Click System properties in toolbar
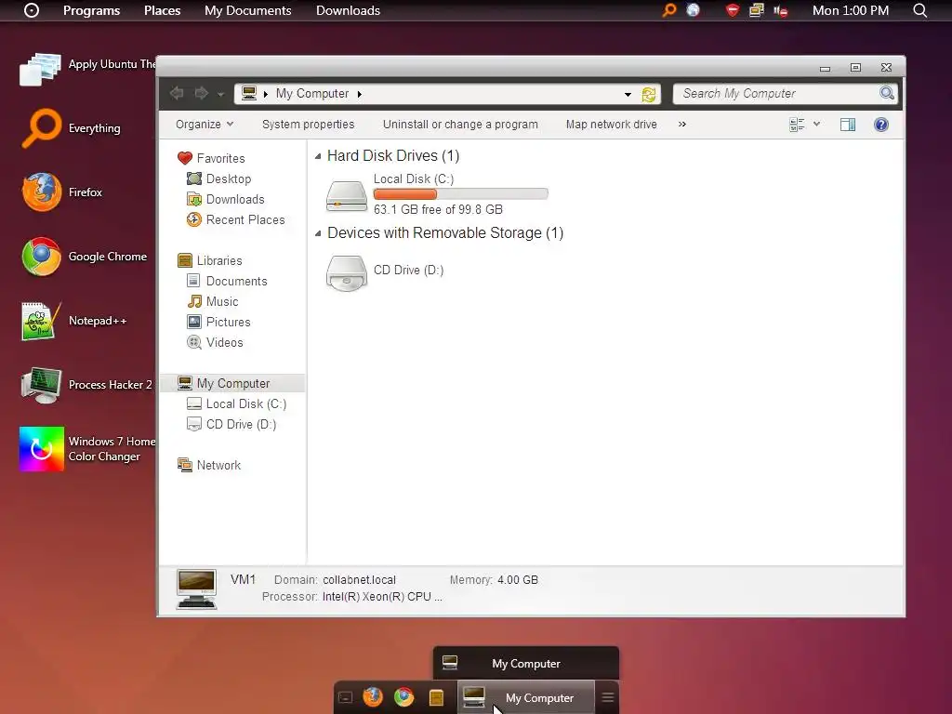This screenshot has width=952, height=714. [x=308, y=125]
